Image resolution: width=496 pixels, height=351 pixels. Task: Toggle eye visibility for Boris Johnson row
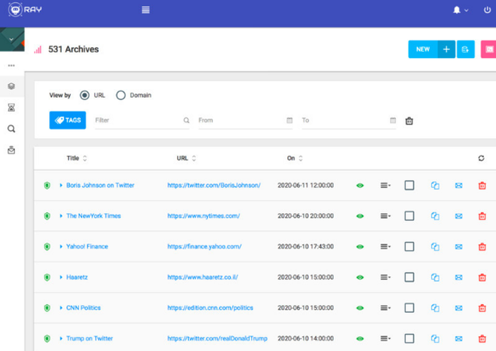pos(360,185)
